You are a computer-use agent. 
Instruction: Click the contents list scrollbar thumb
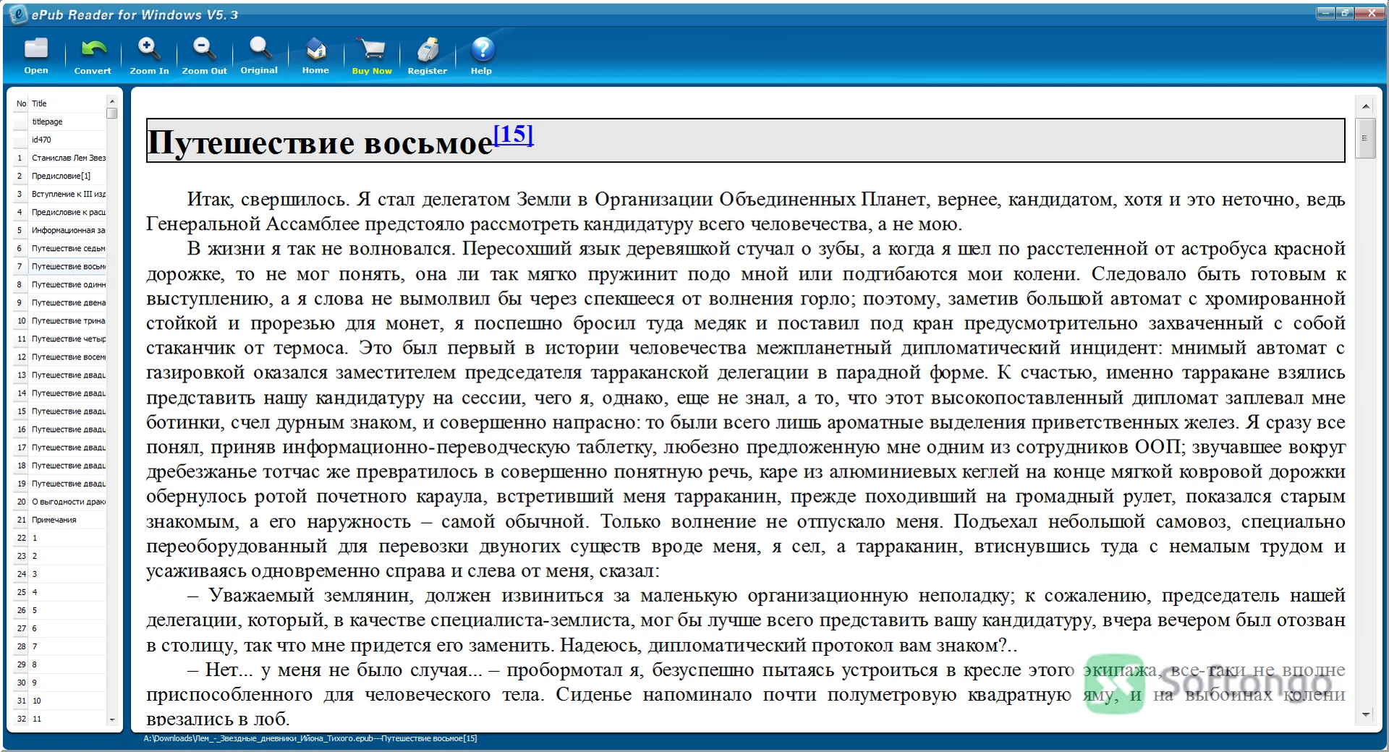click(111, 113)
